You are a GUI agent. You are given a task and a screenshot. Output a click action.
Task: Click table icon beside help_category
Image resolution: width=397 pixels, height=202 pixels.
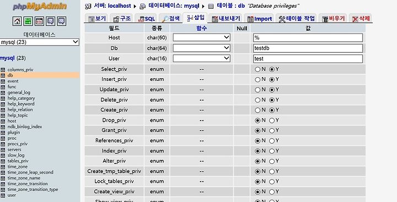point(3,99)
